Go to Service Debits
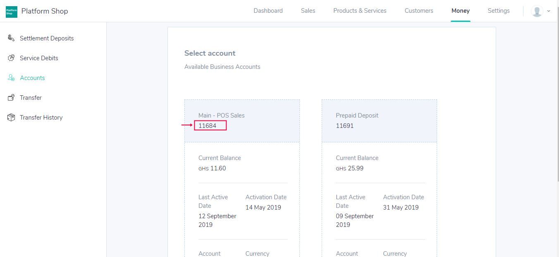 tap(39, 58)
